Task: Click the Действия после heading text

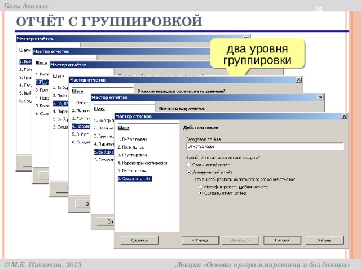Action: (x=201, y=128)
